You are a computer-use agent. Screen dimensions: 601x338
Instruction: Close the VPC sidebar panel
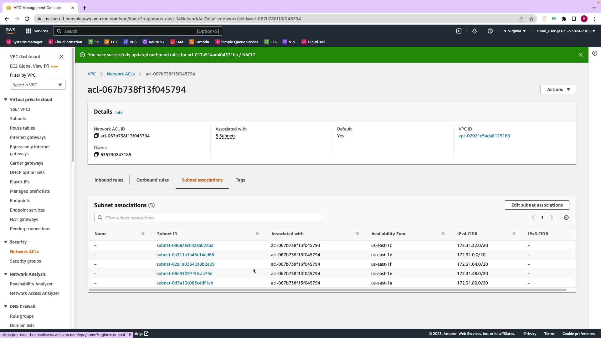pos(61,57)
